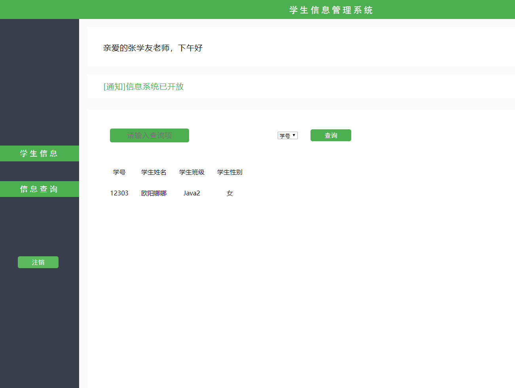Open the 学号 search type dropdown
Image resolution: width=515 pixels, height=388 pixels.
[288, 135]
